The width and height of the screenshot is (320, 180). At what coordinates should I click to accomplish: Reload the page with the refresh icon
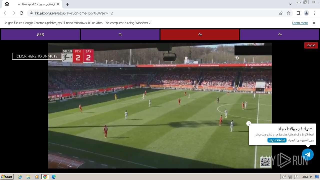(x=21, y=13)
